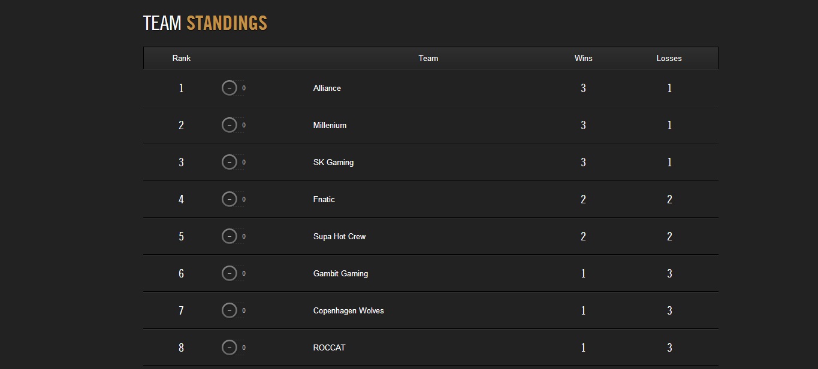Sort by the Rank column header
Viewport: 818px width, 369px height.
click(182, 58)
